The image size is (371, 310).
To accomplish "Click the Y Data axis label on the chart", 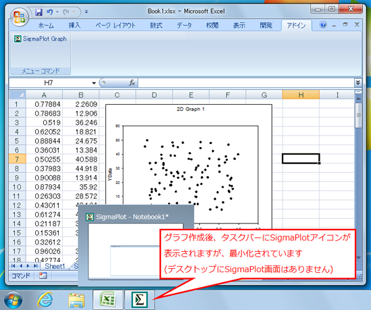I will tap(110, 175).
